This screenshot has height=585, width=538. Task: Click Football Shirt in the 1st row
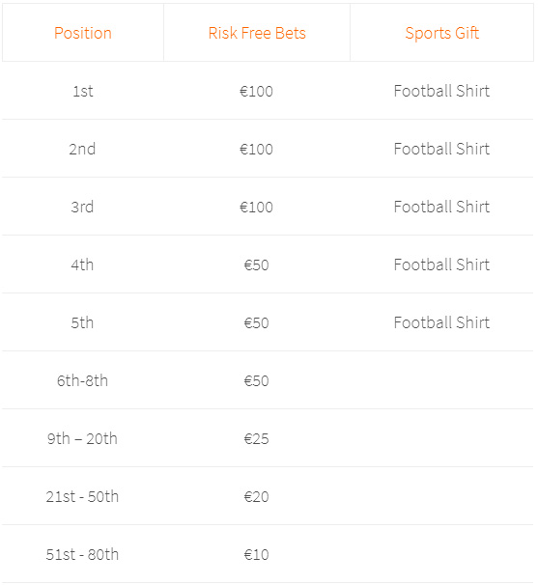pyautogui.click(x=441, y=91)
